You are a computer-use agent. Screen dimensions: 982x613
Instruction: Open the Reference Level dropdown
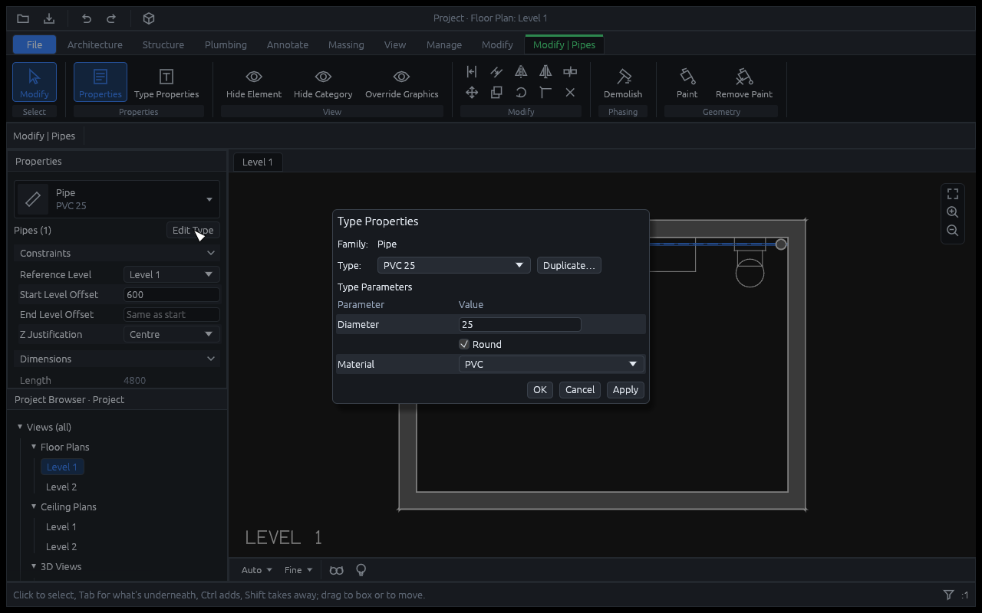(172, 274)
